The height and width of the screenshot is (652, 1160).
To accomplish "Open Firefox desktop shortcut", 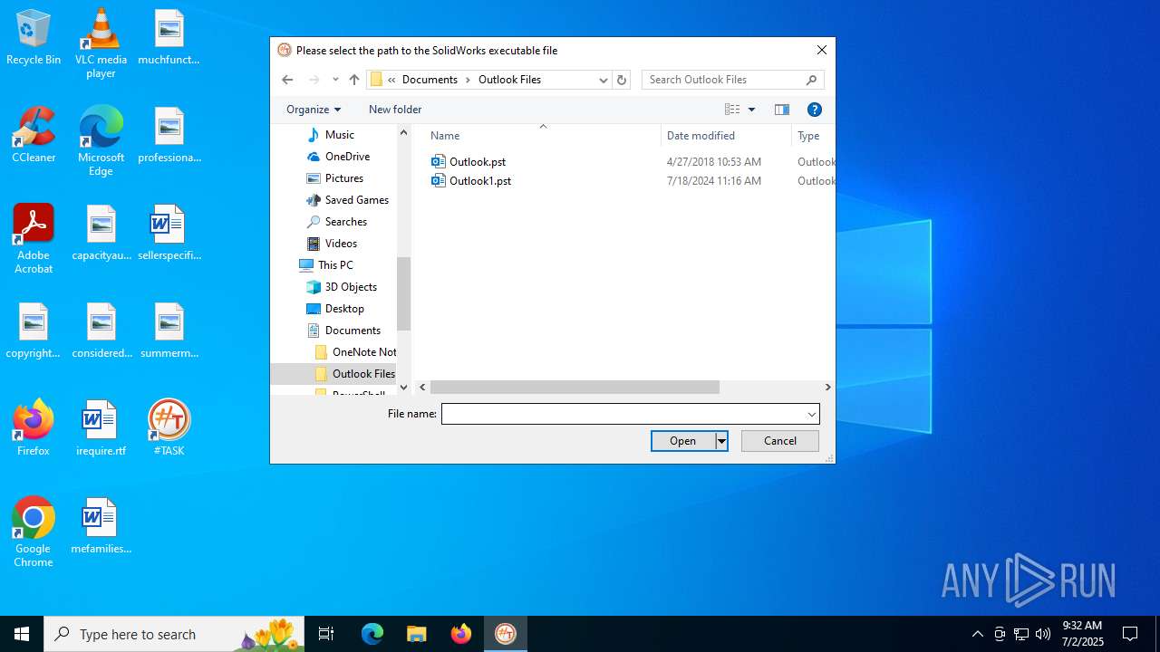I will click(34, 428).
